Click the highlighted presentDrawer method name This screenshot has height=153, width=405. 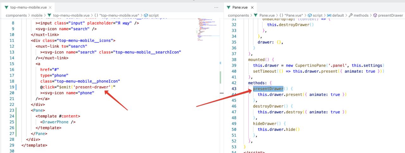click(268, 89)
